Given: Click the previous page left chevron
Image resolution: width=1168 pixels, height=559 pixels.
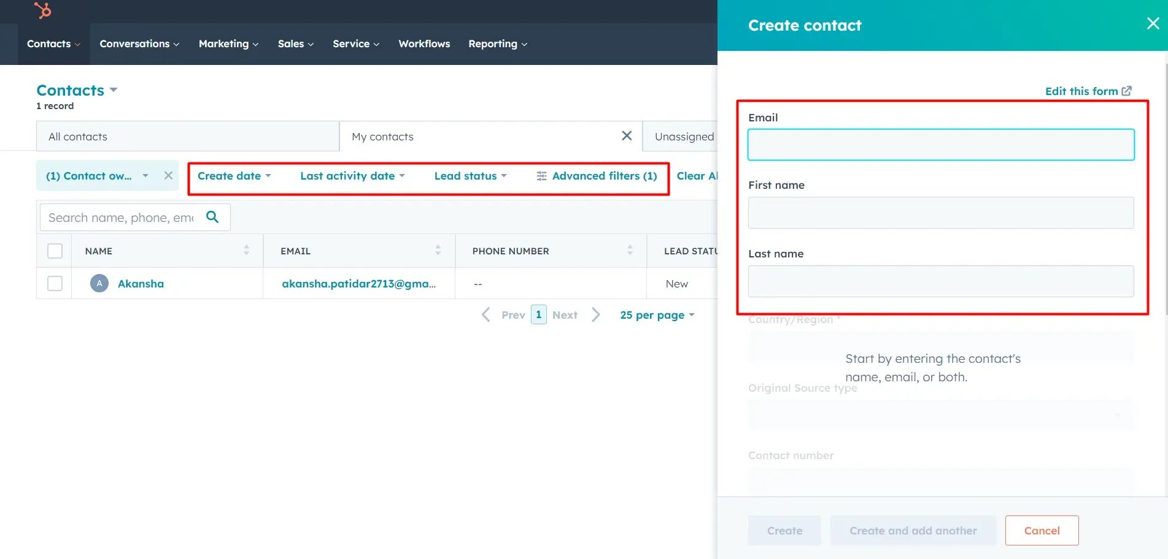Looking at the screenshot, I should (x=485, y=314).
